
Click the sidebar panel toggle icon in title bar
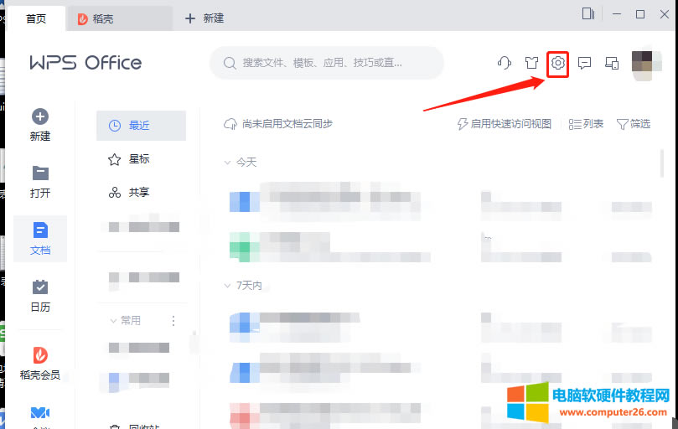(x=588, y=14)
